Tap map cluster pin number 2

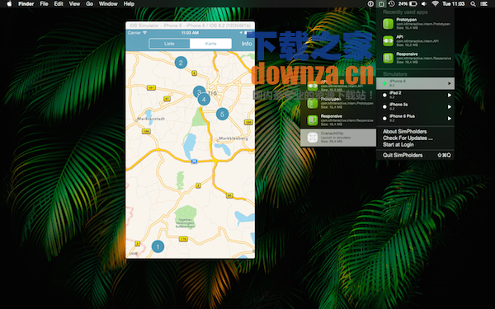point(181,63)
